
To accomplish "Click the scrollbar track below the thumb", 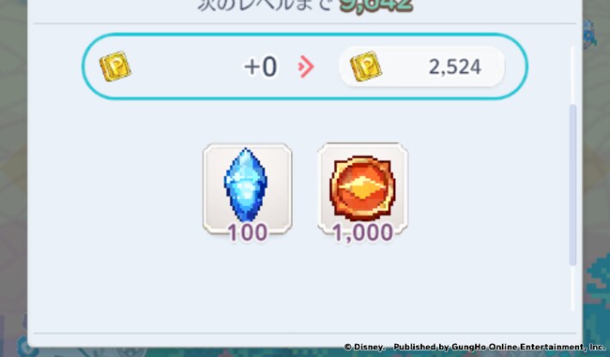I will [573, 288].
